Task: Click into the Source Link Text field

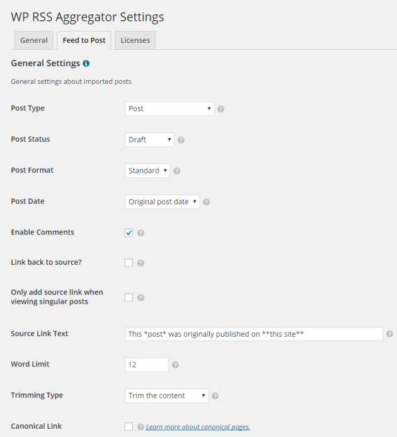Action: [x=254, y=334]
